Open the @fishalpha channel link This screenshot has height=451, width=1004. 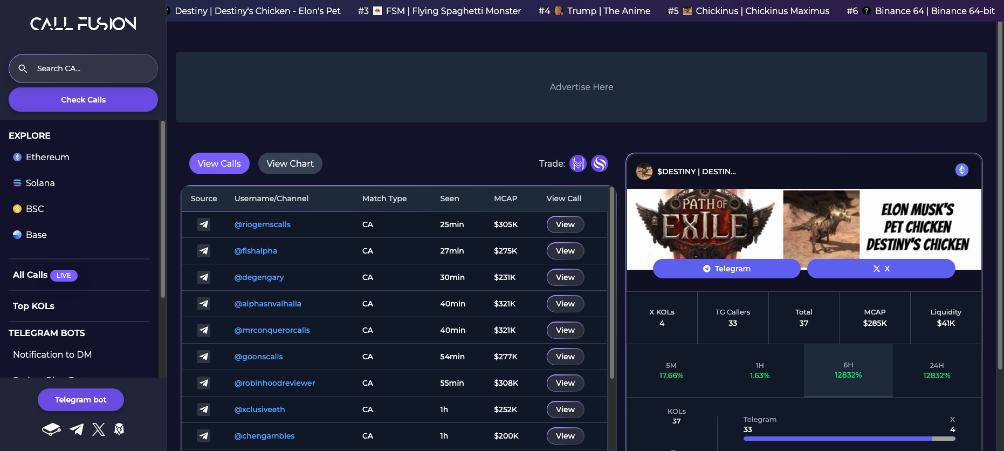256,251
